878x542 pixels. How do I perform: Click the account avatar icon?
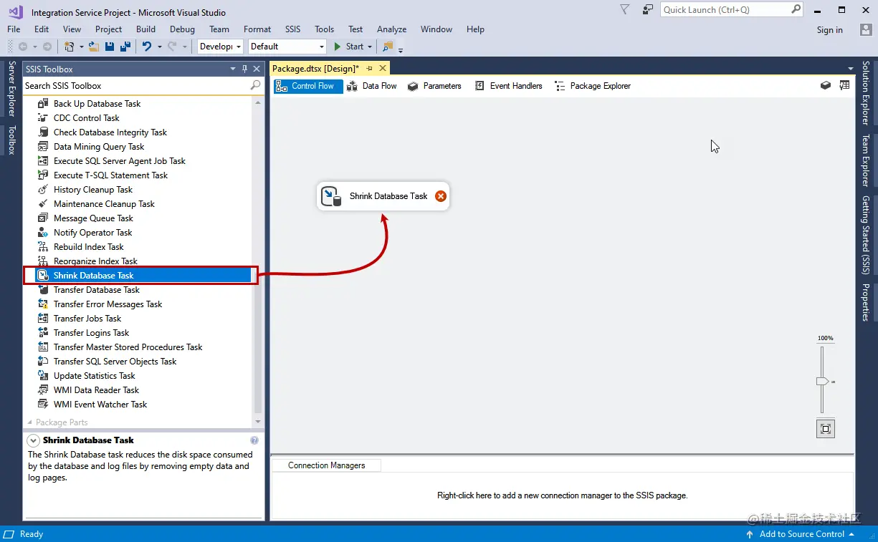866,29
